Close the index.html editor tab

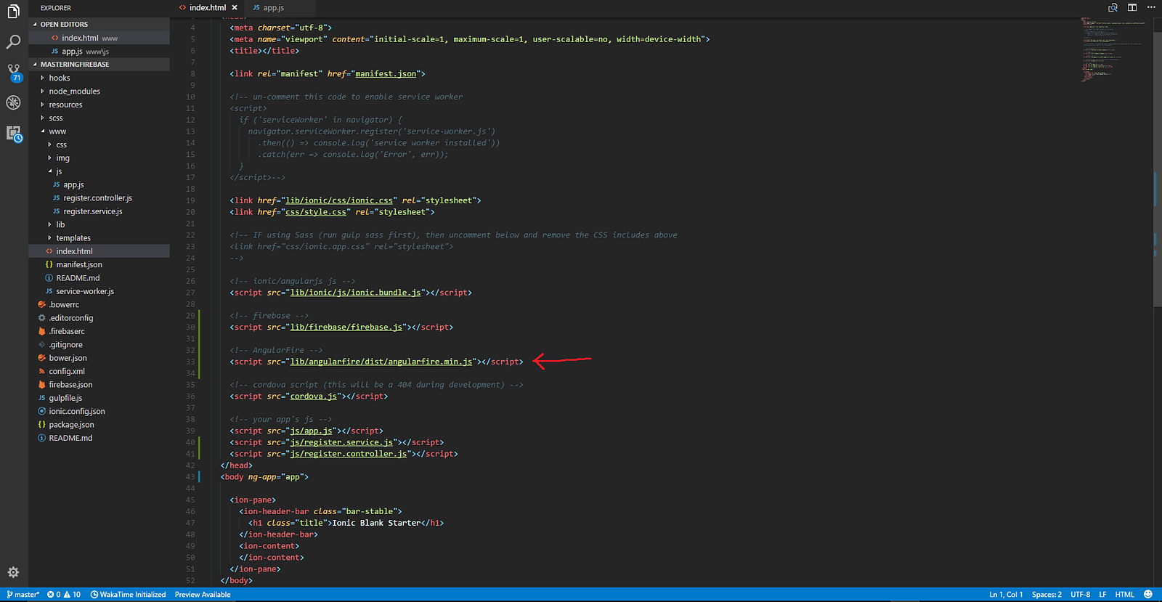[235, 7]
